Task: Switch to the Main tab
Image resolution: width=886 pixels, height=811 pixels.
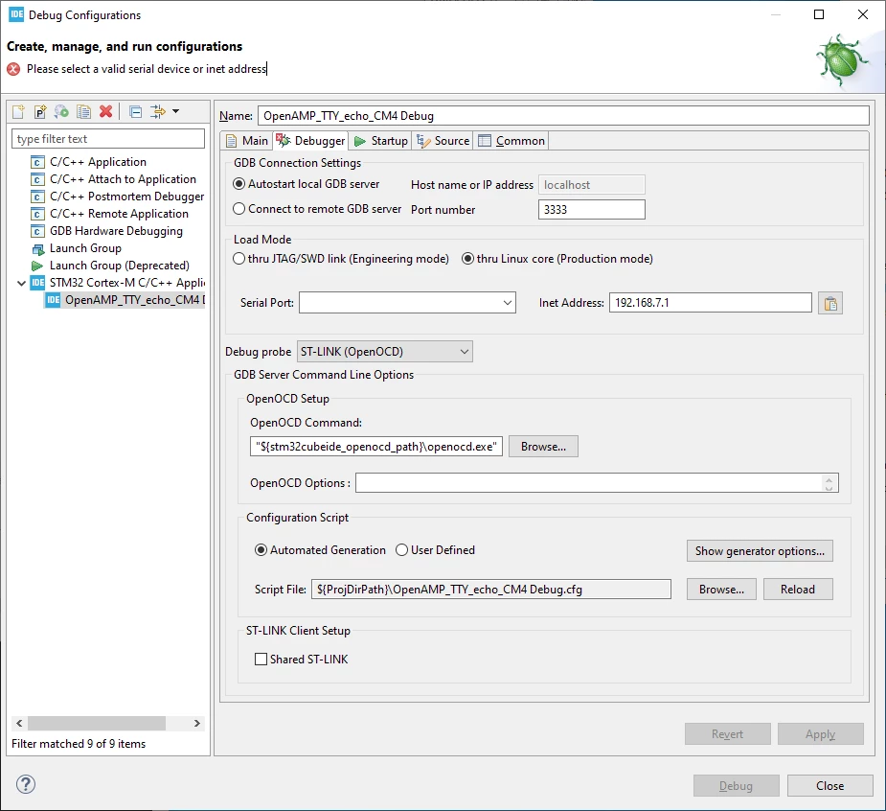Action: tap(247, 141)
